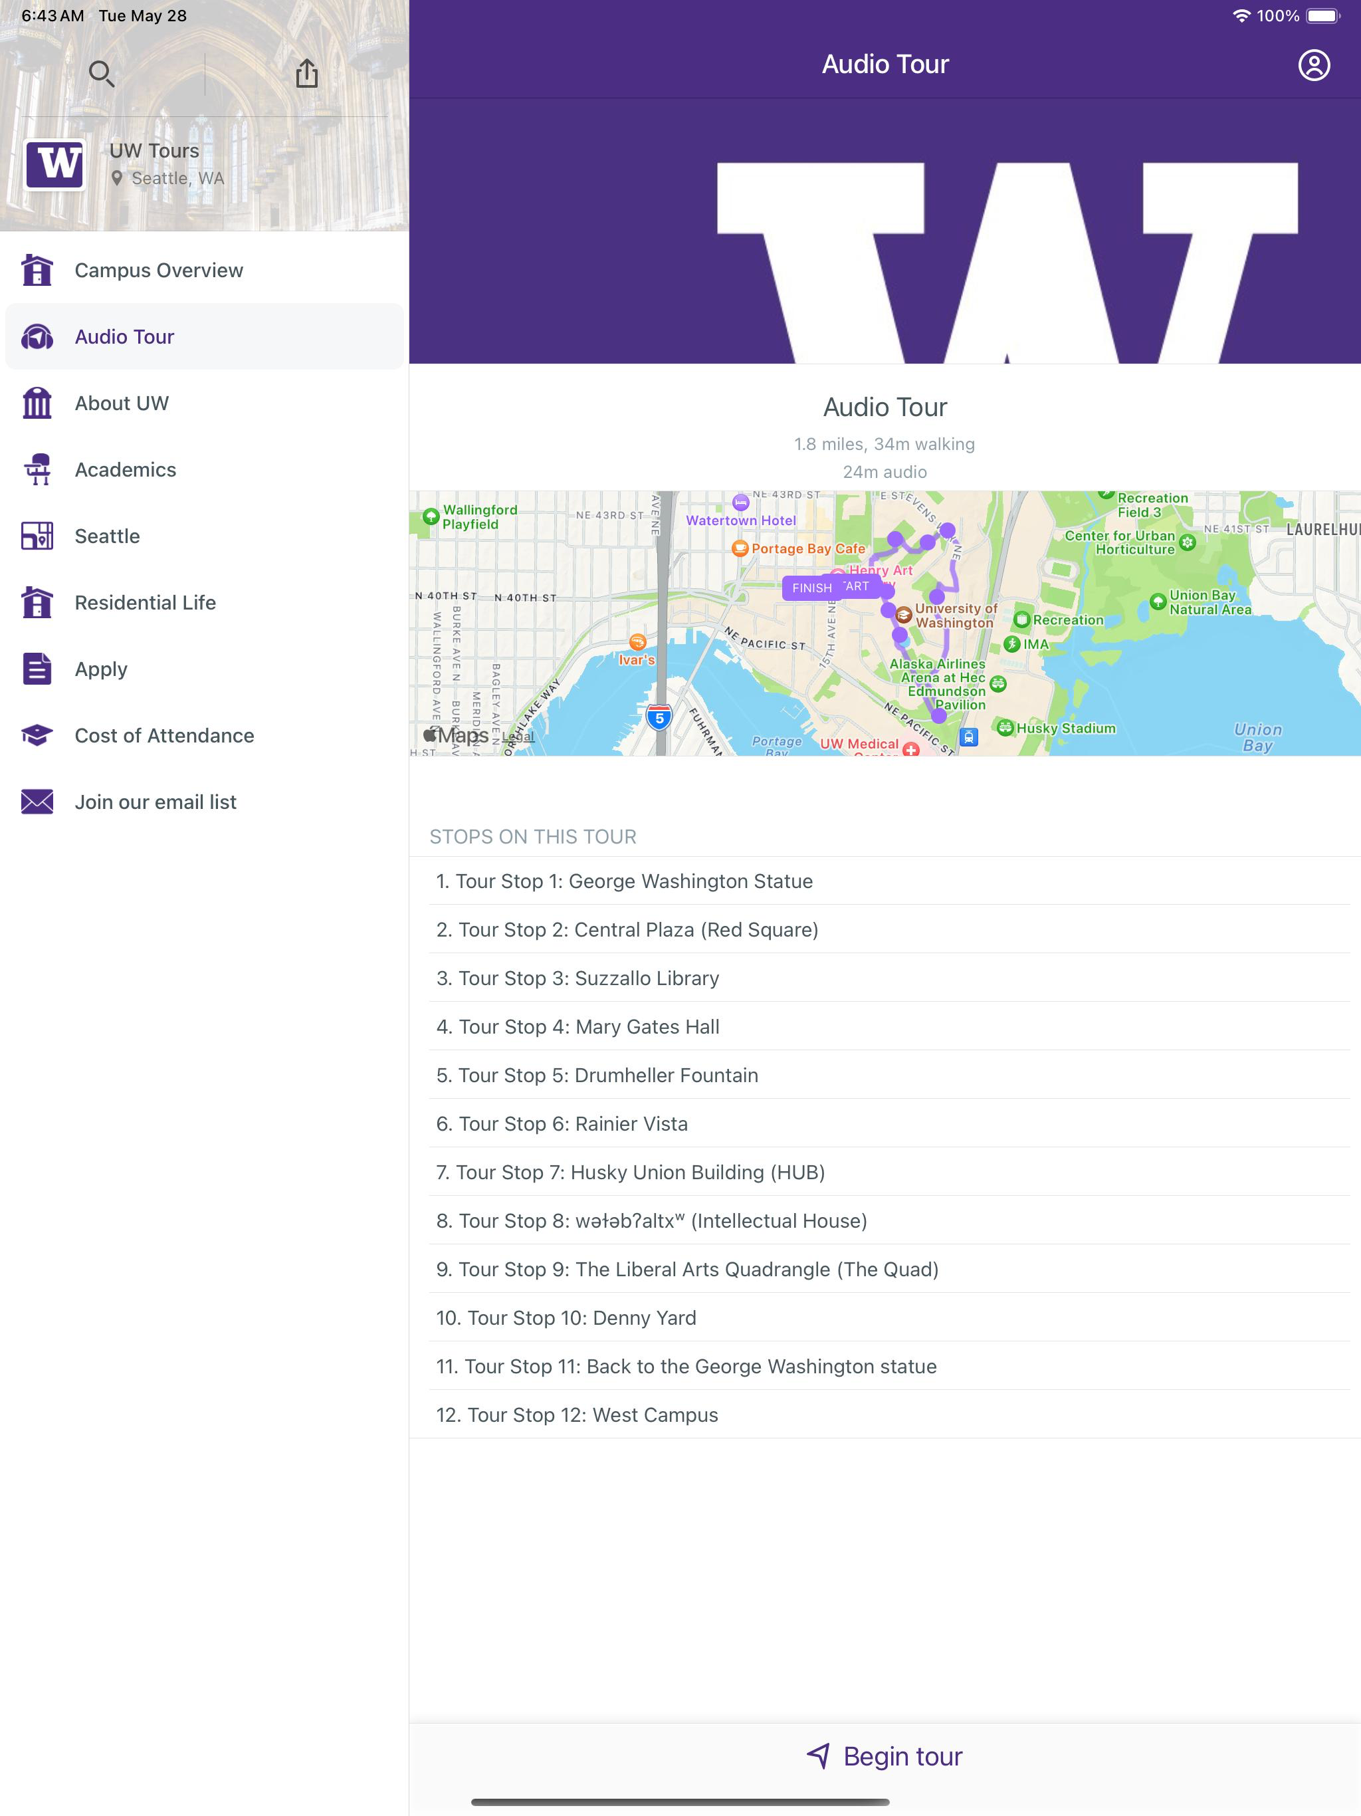
Task: Open Cost of Attendance menu item
Action: (205, 736)
